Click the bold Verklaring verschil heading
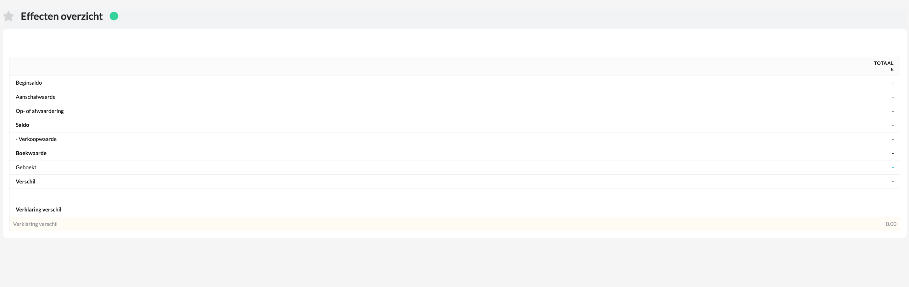This screenshot has height=287, width=909. click(38, 210)
